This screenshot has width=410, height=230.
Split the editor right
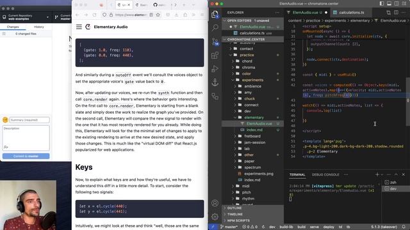coord(396,12)
